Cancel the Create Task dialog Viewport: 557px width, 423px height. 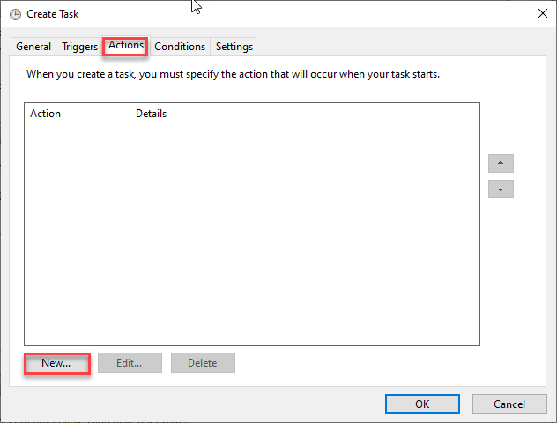pyautogui.click(x=509, y=404)
